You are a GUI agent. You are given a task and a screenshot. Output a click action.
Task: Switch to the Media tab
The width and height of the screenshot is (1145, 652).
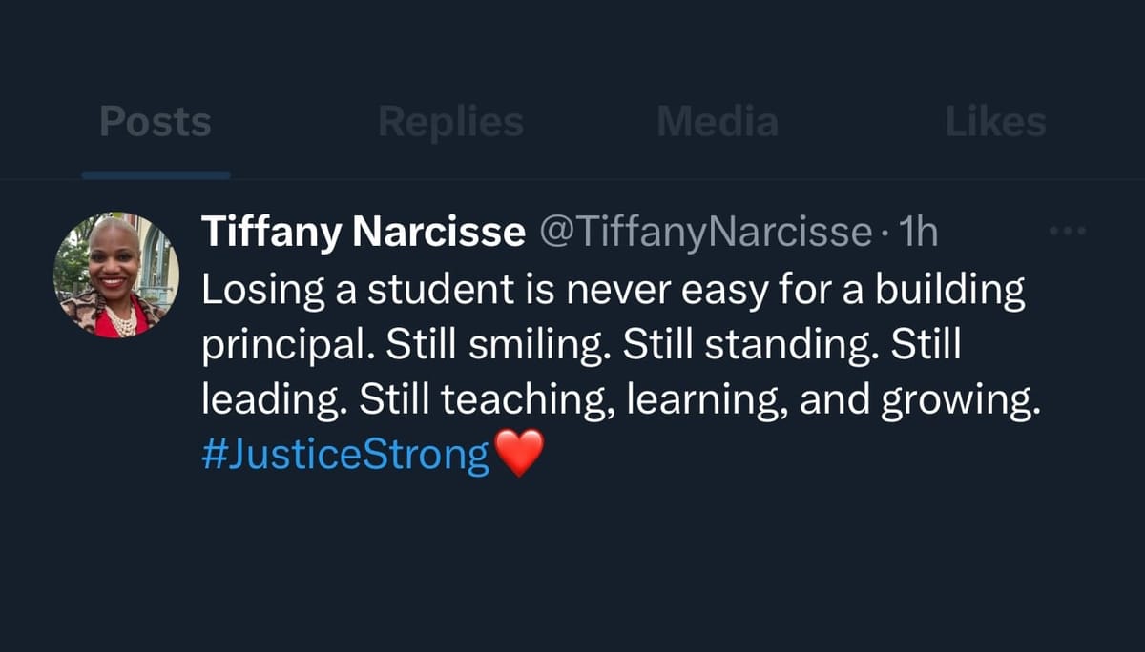(x=718, y=123)
